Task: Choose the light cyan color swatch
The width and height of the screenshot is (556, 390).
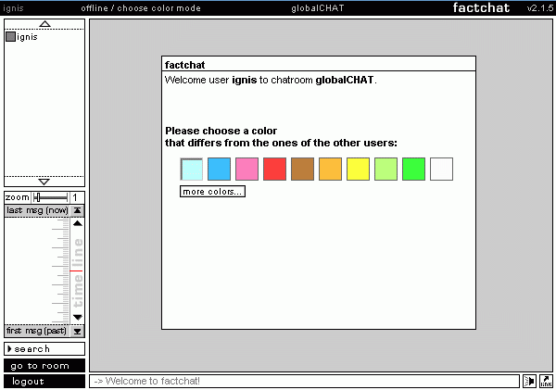Action: pyautogui.click(x=192, y=169)
